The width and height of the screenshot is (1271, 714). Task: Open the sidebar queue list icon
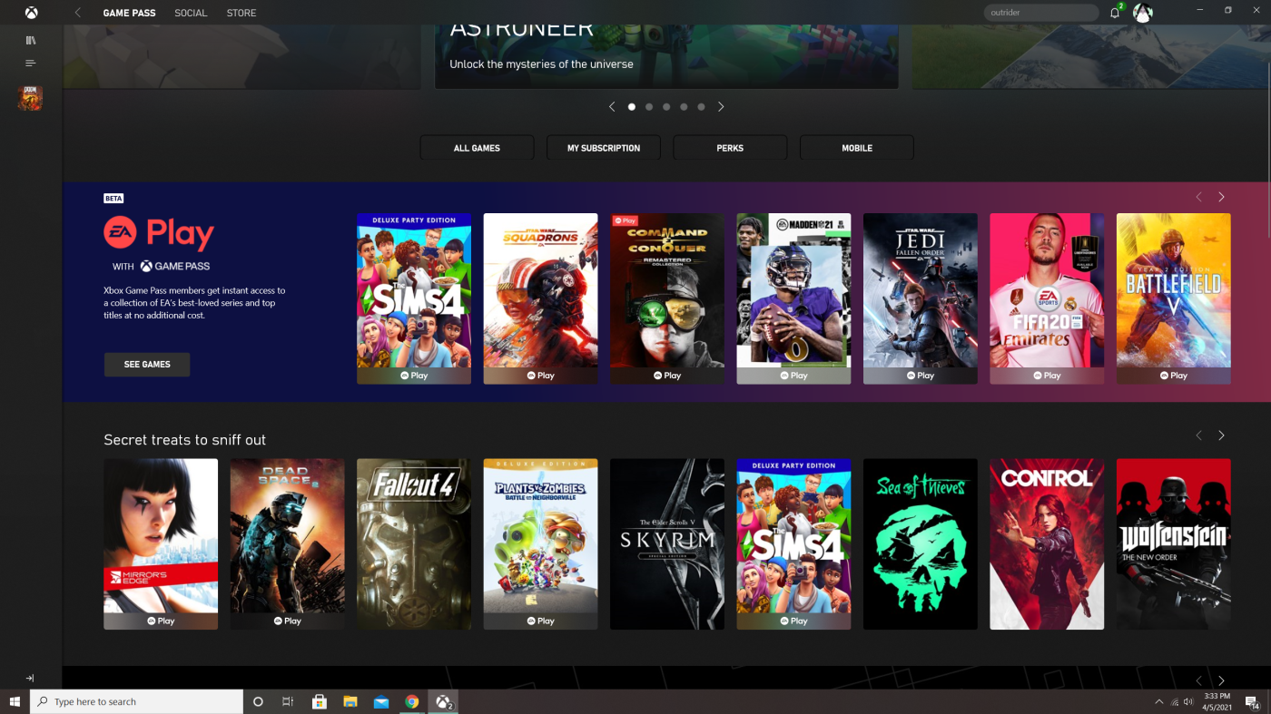tap(31, 64)
